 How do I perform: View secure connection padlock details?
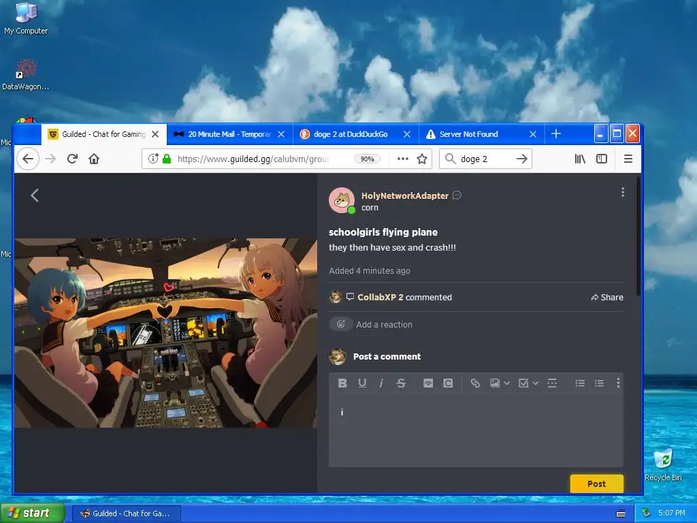click(x=167, y=159)
